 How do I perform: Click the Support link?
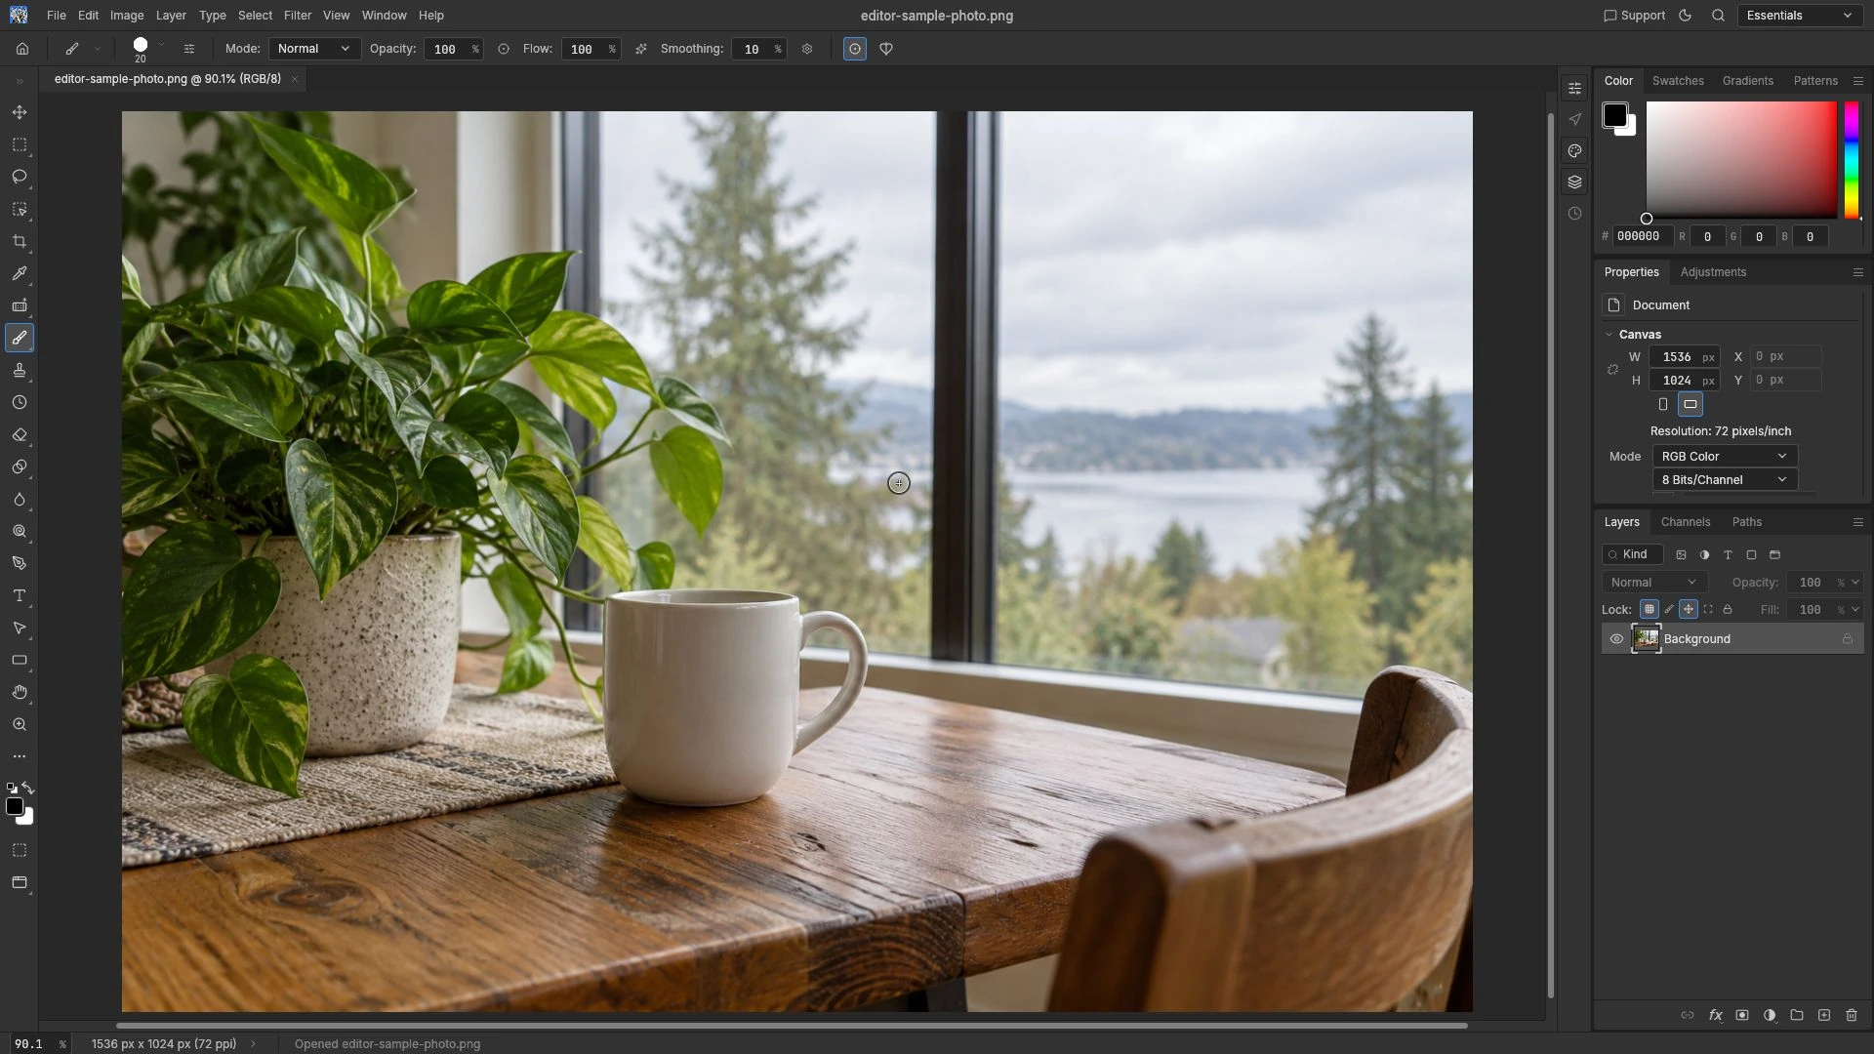click(x=1635, y=16)
